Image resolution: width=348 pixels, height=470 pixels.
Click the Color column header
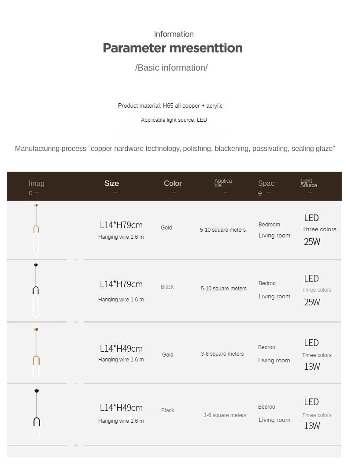173,184
